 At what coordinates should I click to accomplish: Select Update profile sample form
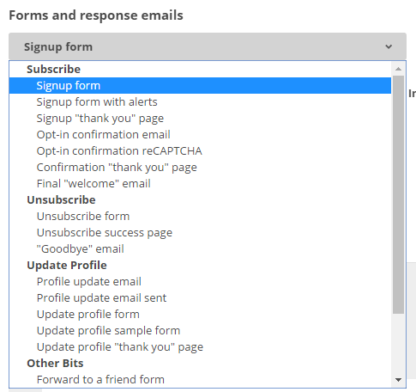point(200,330)
